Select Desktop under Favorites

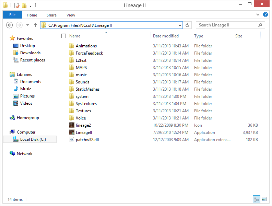27,46
